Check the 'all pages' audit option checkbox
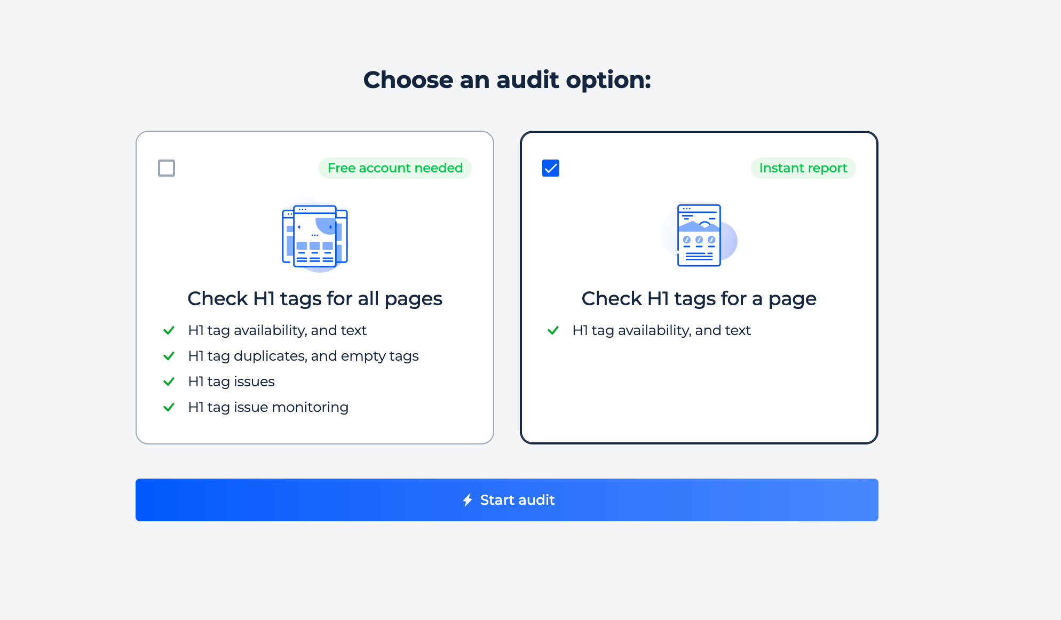1061x620 pixels. [167, 168]
